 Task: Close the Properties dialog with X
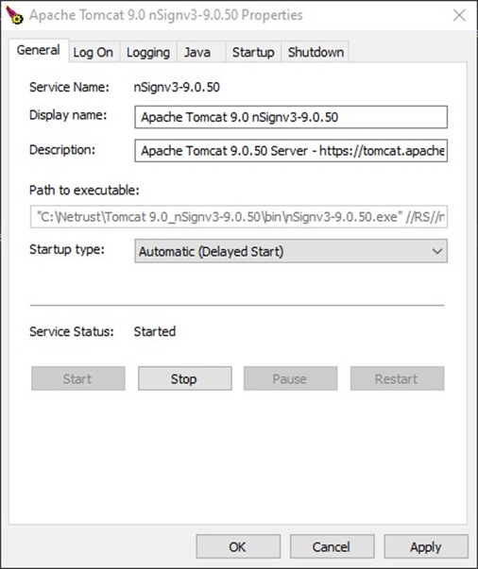tap(459, 15)
